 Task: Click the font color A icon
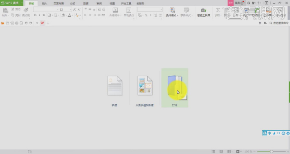[x=70, y=15]
